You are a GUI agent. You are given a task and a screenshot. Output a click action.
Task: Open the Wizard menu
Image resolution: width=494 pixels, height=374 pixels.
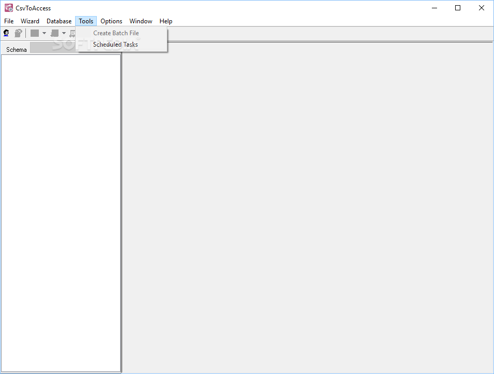click(x=30, y=21)
